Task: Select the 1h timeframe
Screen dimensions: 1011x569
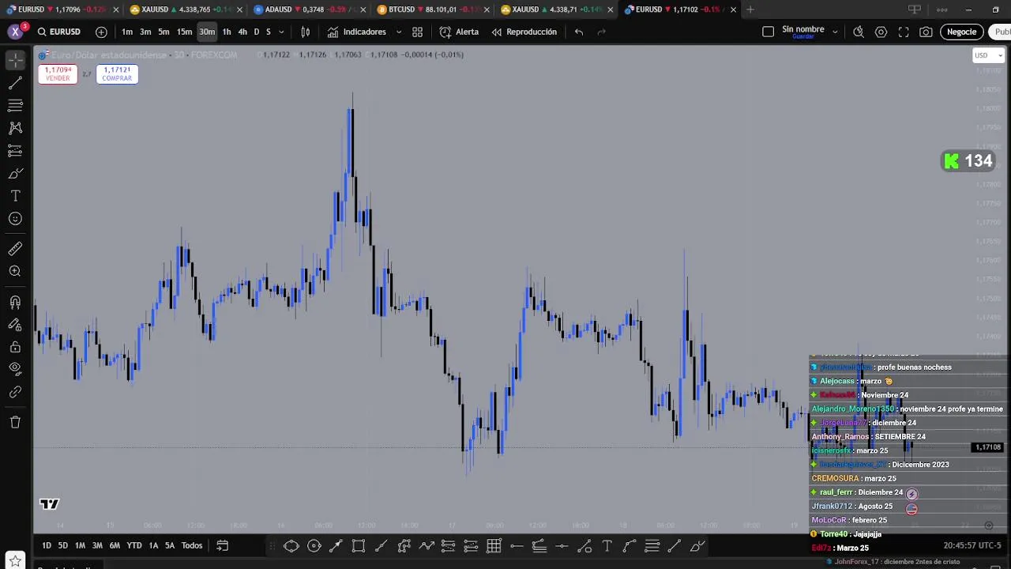Action: click(x=227, y=32)
